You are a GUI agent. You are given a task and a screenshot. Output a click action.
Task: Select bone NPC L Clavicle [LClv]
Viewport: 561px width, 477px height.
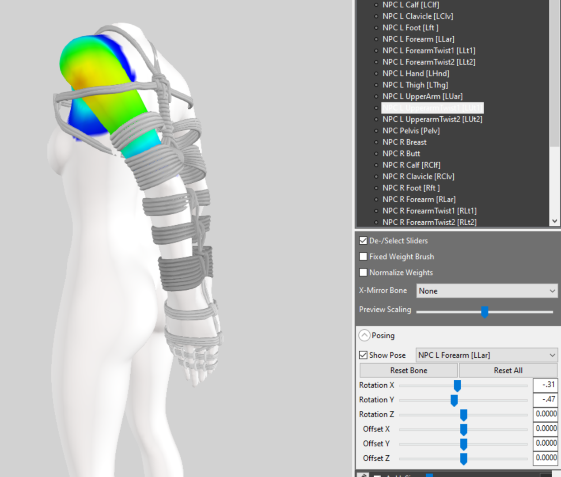pyautogui.click(x=418, y=16)
